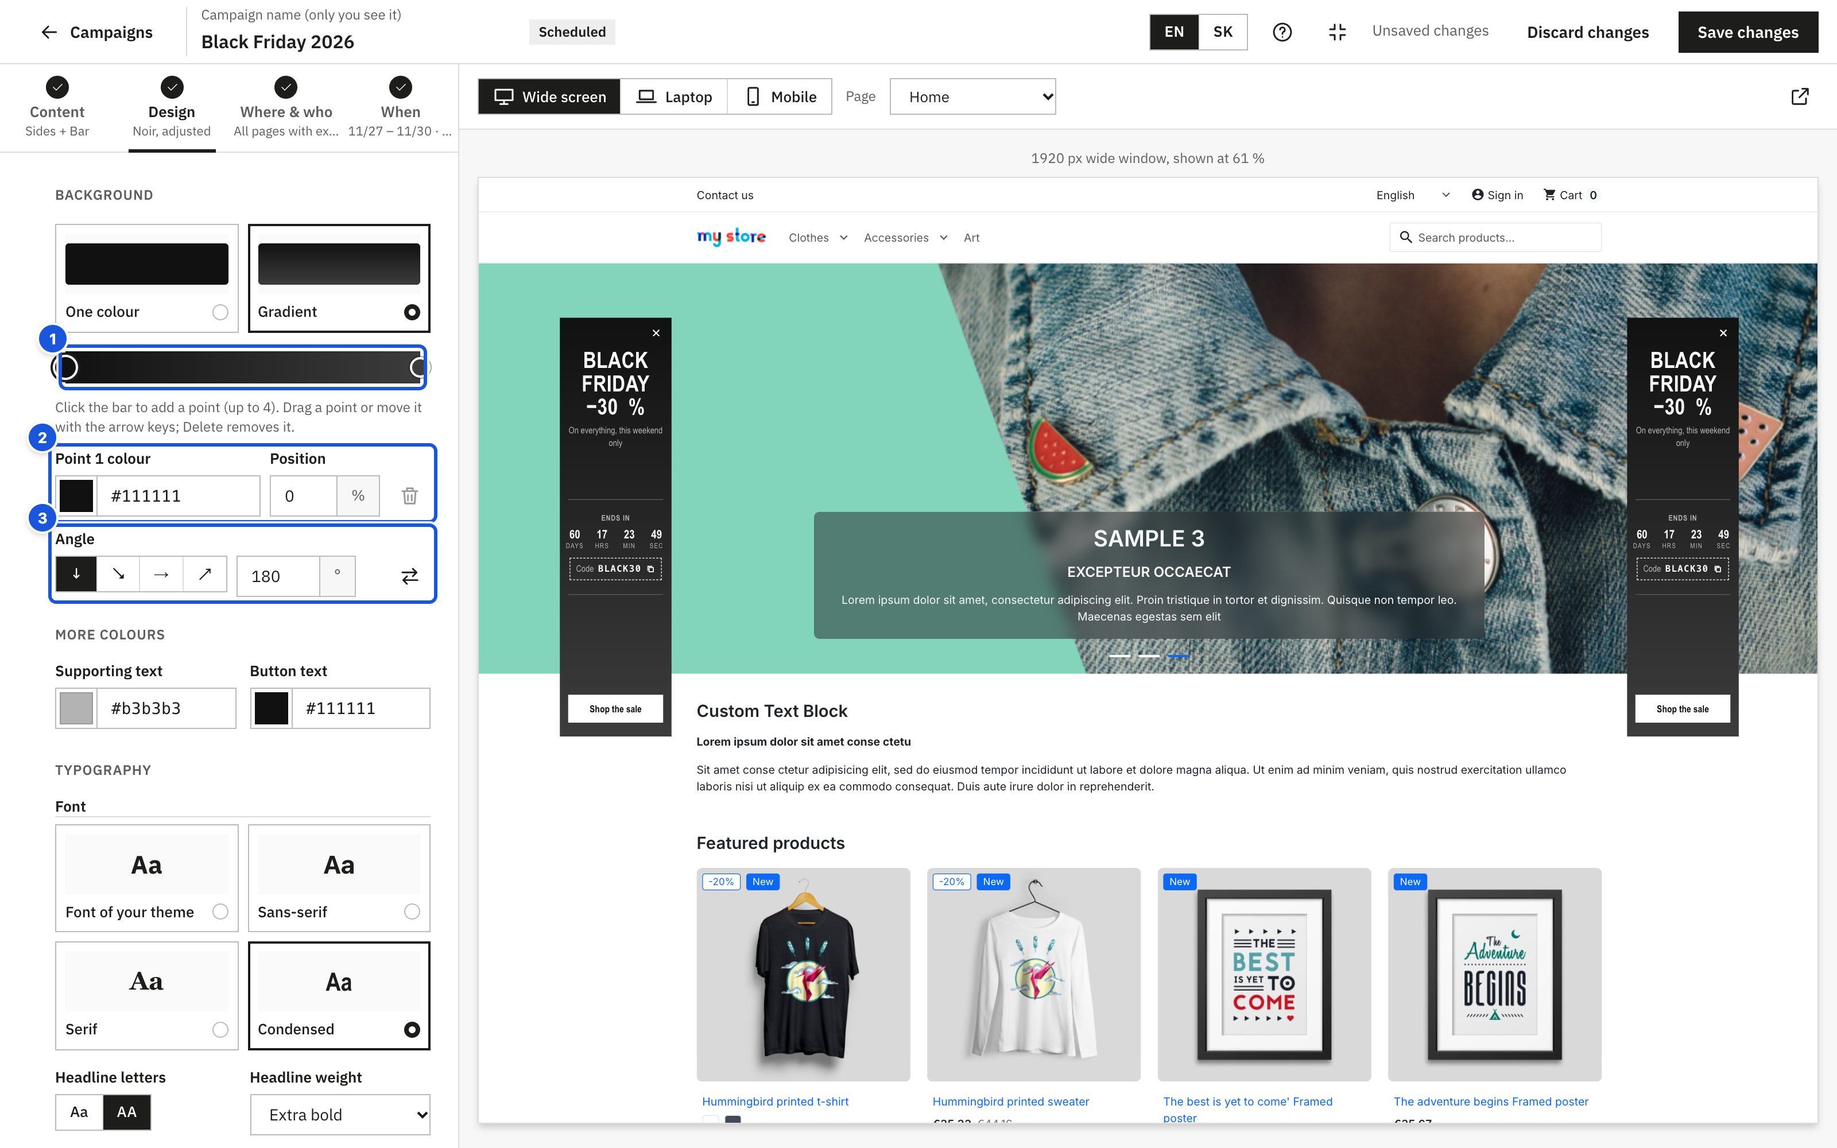Screen dimensions: 1837x1148
Task: Click the back arrow next to Campaigns
Action: pyautogui.click(x=49, y=32)
